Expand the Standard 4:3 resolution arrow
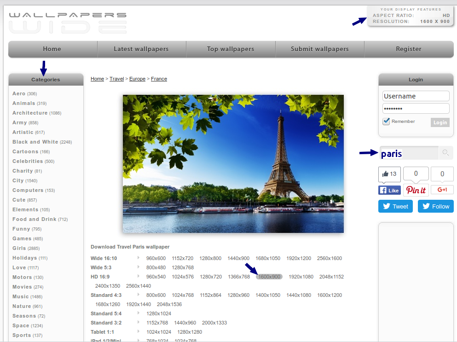Image resolution: width=457 pixels, height=342 pixels. (x=139, y=295)
